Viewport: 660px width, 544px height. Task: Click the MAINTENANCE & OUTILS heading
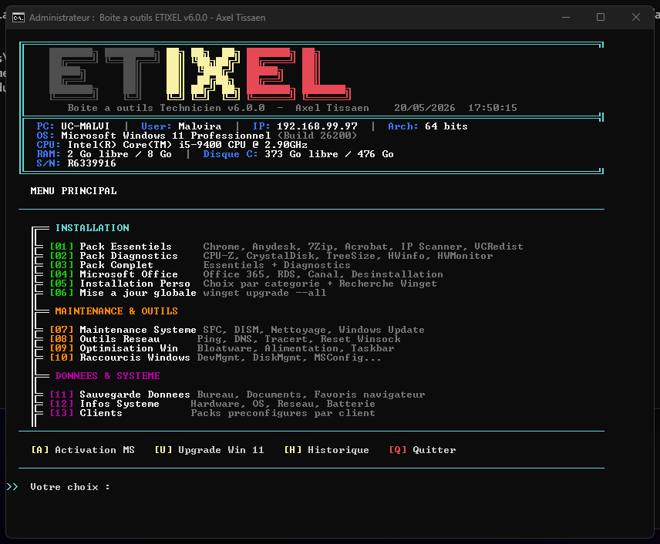point(116,311)
